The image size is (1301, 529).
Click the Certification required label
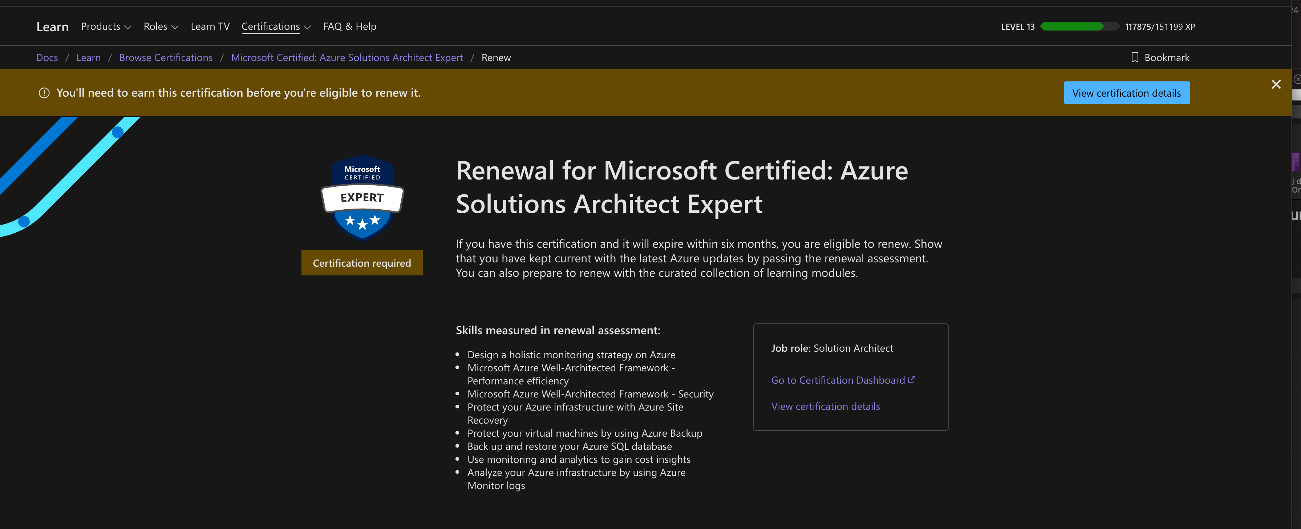pyautogui.click(x=362, y=263)
